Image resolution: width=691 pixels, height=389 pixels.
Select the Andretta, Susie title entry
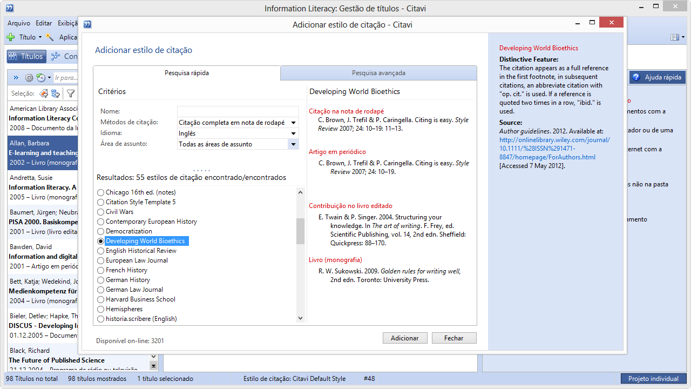(x=43, y=187)
